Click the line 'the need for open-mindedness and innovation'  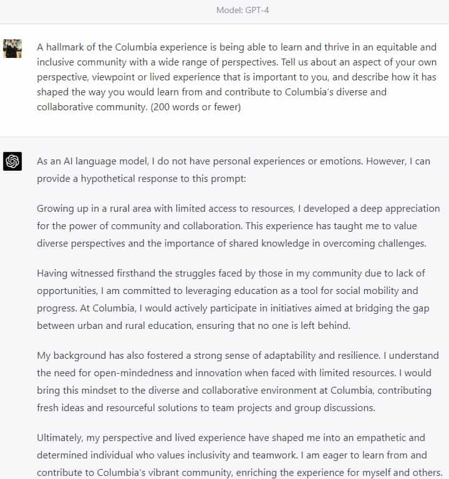click(234, 373)
